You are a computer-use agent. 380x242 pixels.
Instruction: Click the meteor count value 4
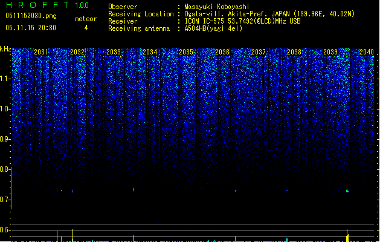click(86, 28)
